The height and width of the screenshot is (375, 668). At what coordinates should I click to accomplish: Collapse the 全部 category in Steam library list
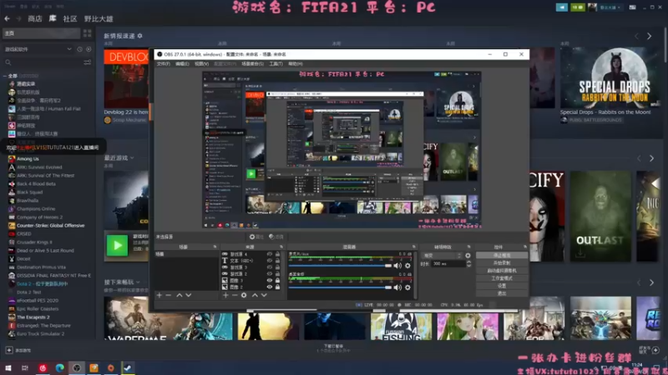(x=5, y=76)
